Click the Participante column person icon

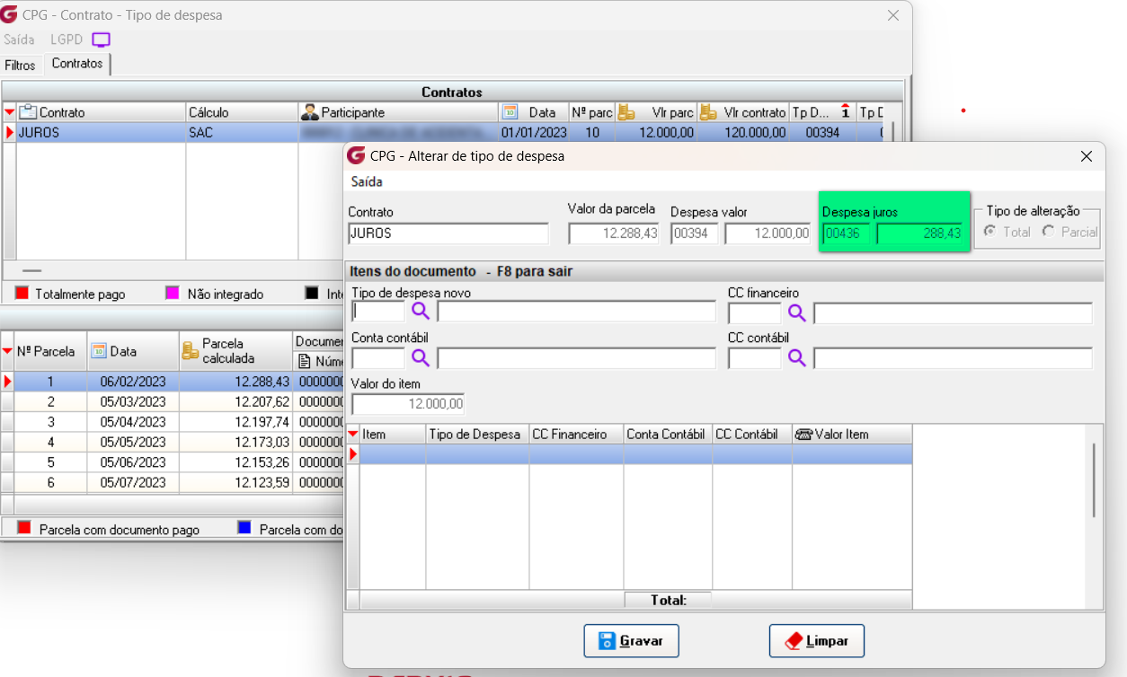310,112
